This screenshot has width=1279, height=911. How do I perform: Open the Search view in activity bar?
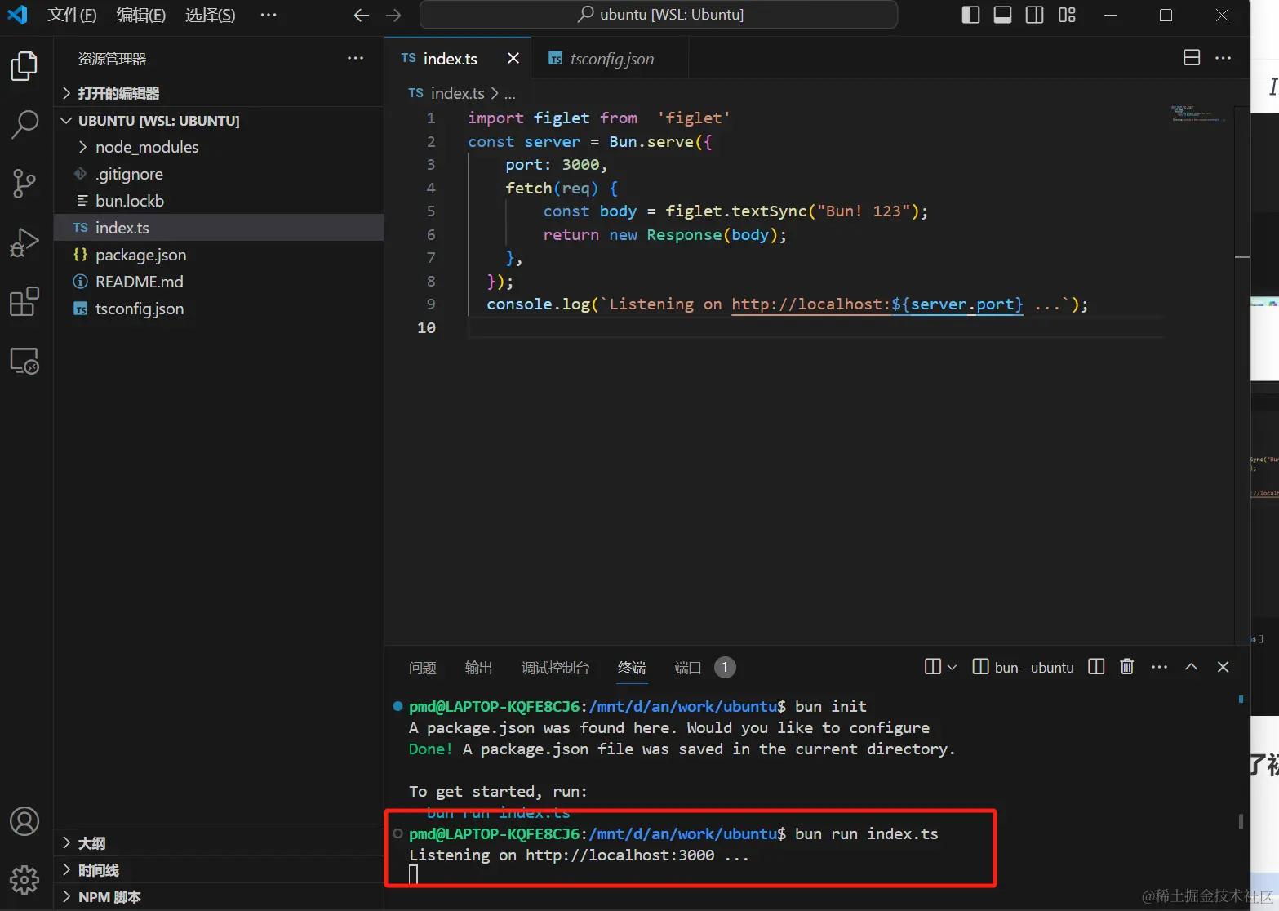tap(24, 125)
